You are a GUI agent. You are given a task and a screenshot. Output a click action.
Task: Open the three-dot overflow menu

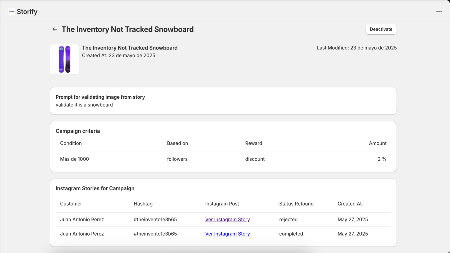pos(439,12)
